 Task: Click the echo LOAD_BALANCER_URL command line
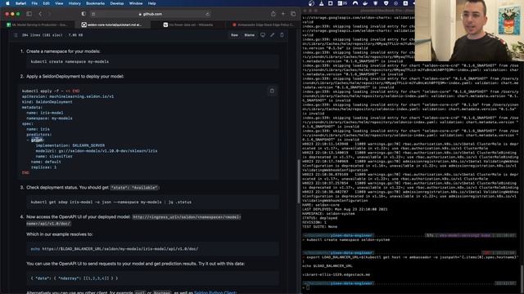click(115, 248)
